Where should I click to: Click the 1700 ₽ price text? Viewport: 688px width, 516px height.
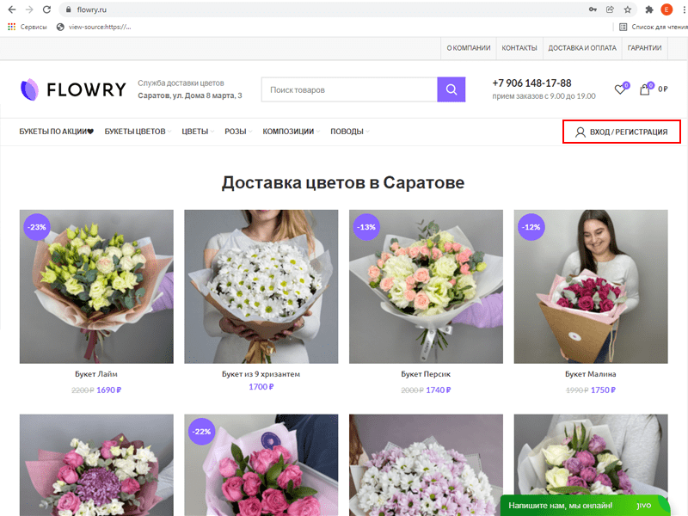(x=261, y=387)
